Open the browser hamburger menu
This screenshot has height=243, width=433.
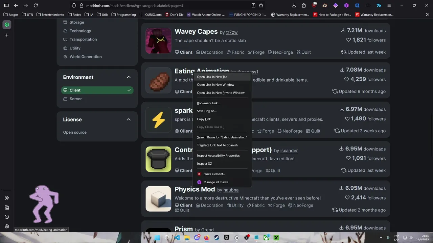pyautogui.click(x=389, y=5)
